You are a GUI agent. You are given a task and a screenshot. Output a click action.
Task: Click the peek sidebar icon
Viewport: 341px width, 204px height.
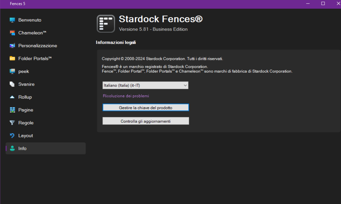12,71
